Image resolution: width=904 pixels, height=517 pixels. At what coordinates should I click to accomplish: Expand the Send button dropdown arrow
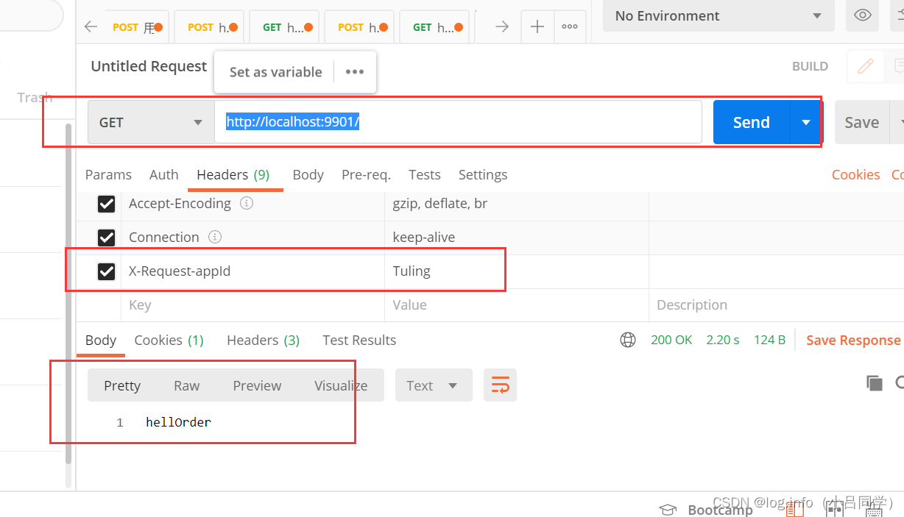(806, 122)
